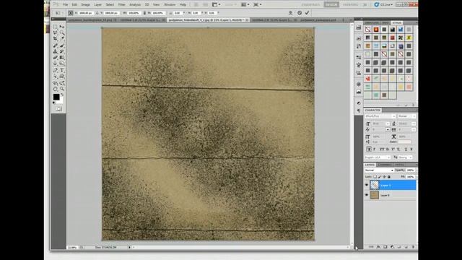Open the layer style fx menu

[x=378, y=247]
